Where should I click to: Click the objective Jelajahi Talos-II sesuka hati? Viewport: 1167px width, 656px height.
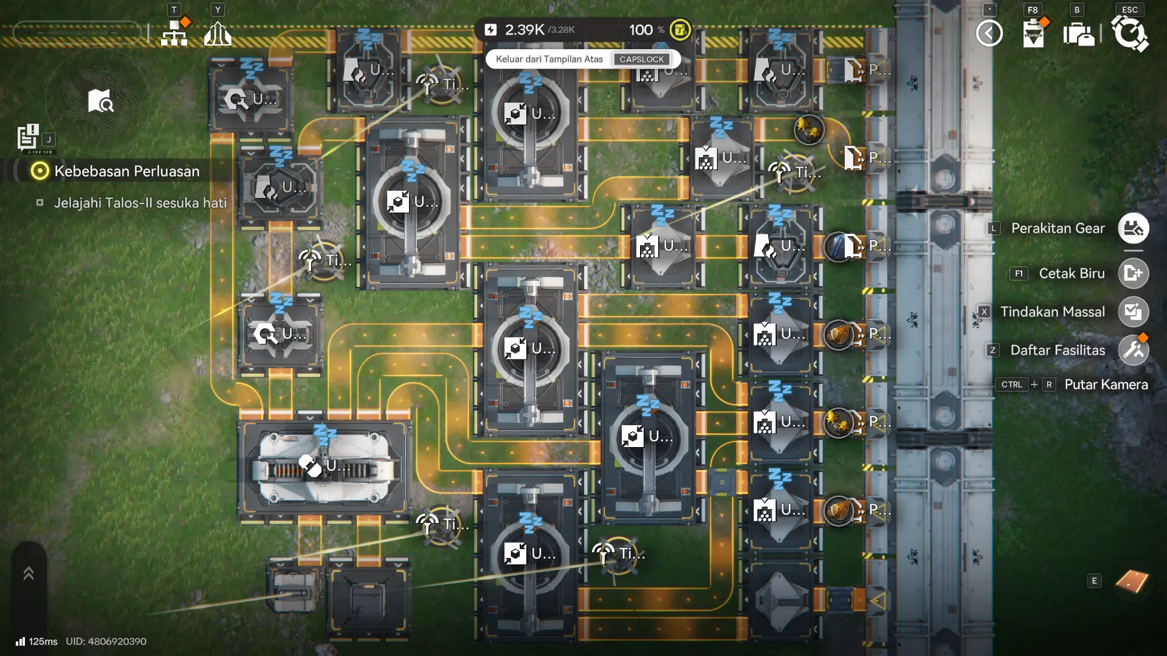[140, 202]
